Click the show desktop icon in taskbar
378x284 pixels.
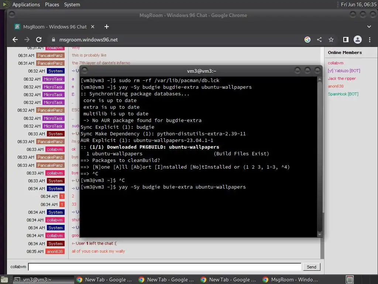(4, 280)
